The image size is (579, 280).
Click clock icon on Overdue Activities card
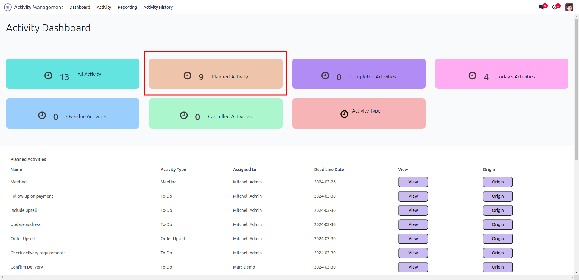(x=42, y=115)
